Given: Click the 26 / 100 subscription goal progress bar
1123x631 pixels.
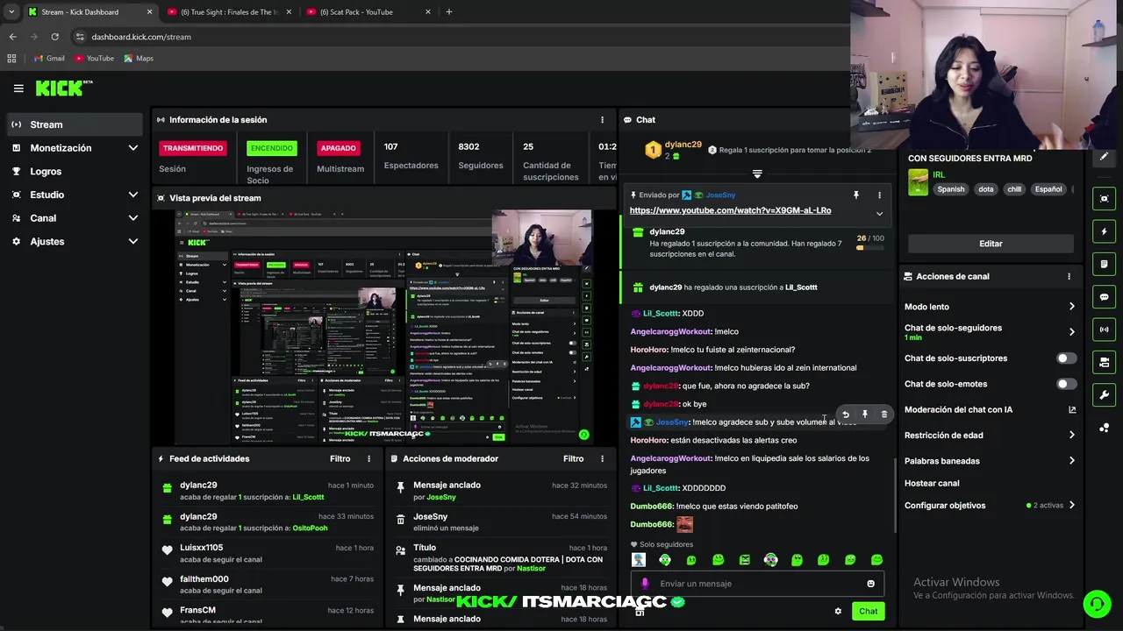Looking at the screenshot, I should pos(870,247).
